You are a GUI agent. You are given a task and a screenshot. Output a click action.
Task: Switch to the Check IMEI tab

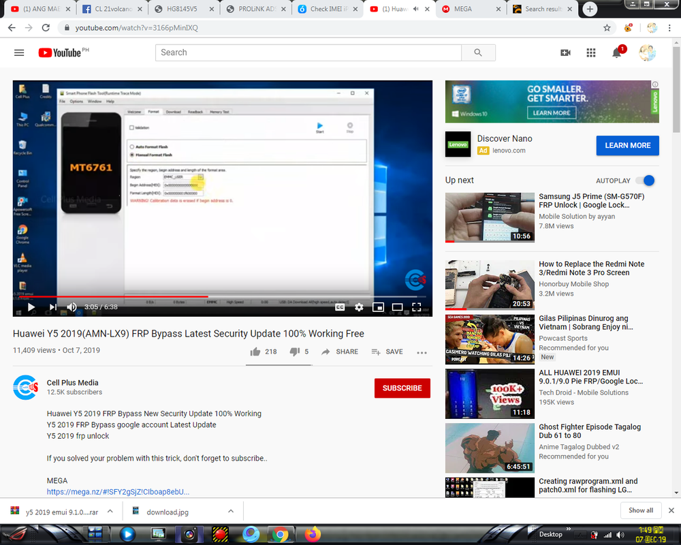328,9
